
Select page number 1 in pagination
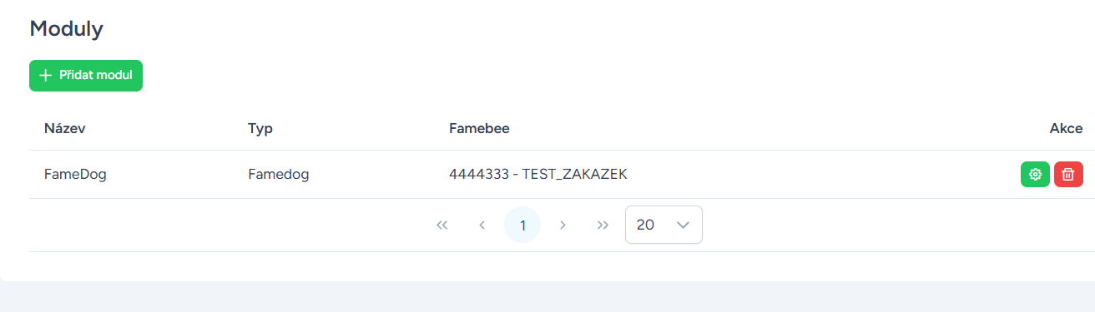click(x=522, y=225)
